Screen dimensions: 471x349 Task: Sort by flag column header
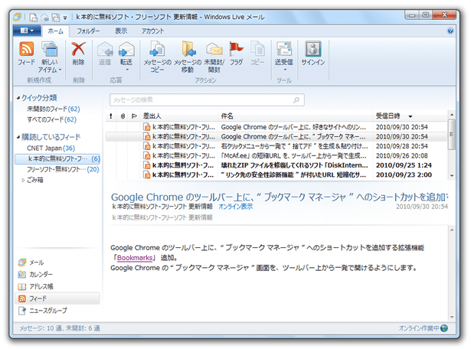point(134,116)
